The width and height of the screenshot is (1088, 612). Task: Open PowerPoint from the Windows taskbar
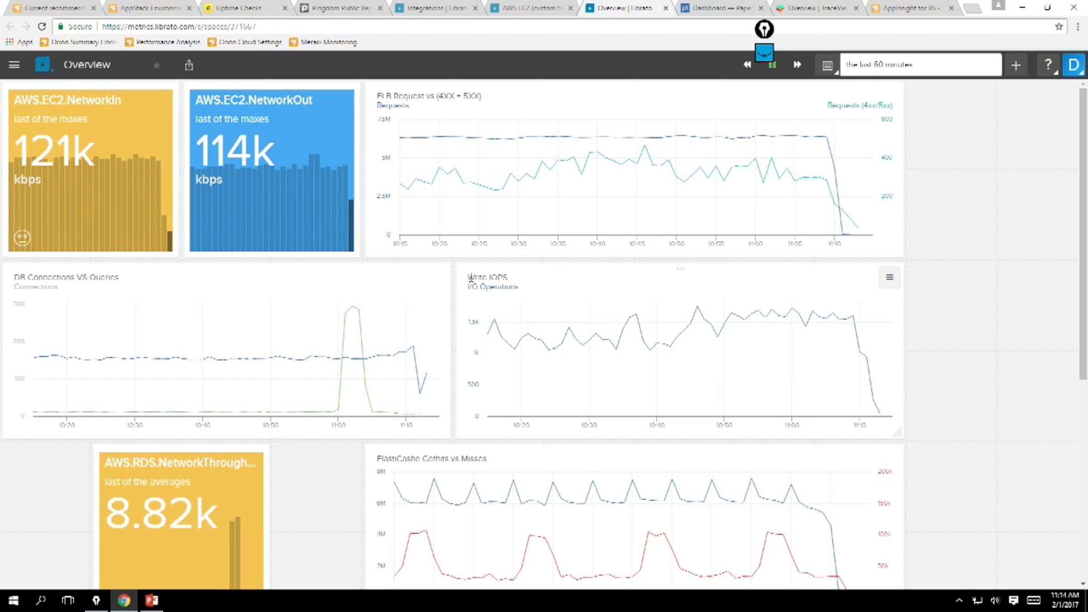pos(151,600)
